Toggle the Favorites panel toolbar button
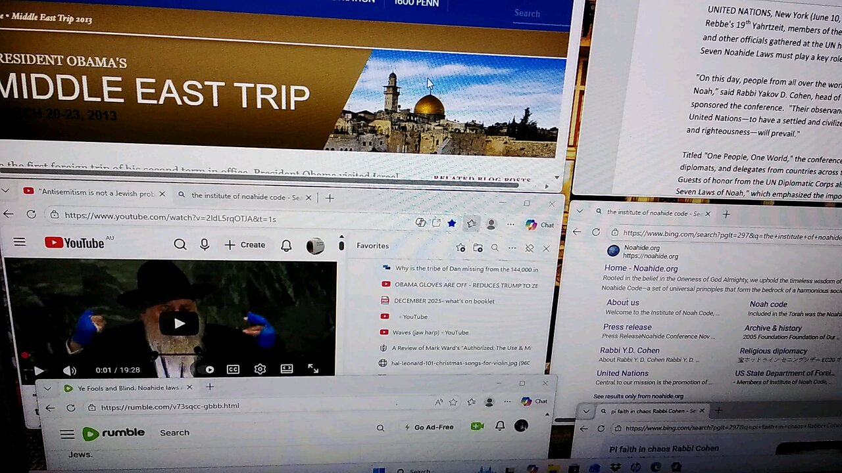The width and height of the screenshot is (842, 473). (472, 223)
